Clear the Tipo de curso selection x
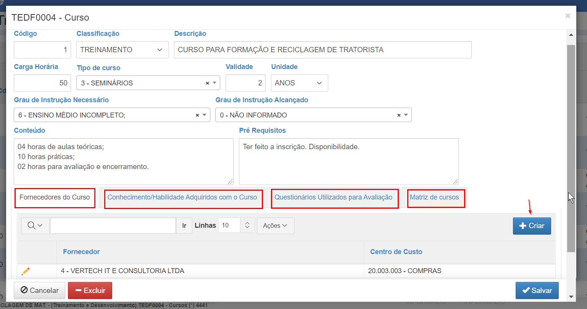The height and width of the screenshot is (309, 587). click(x=207, y=83)
